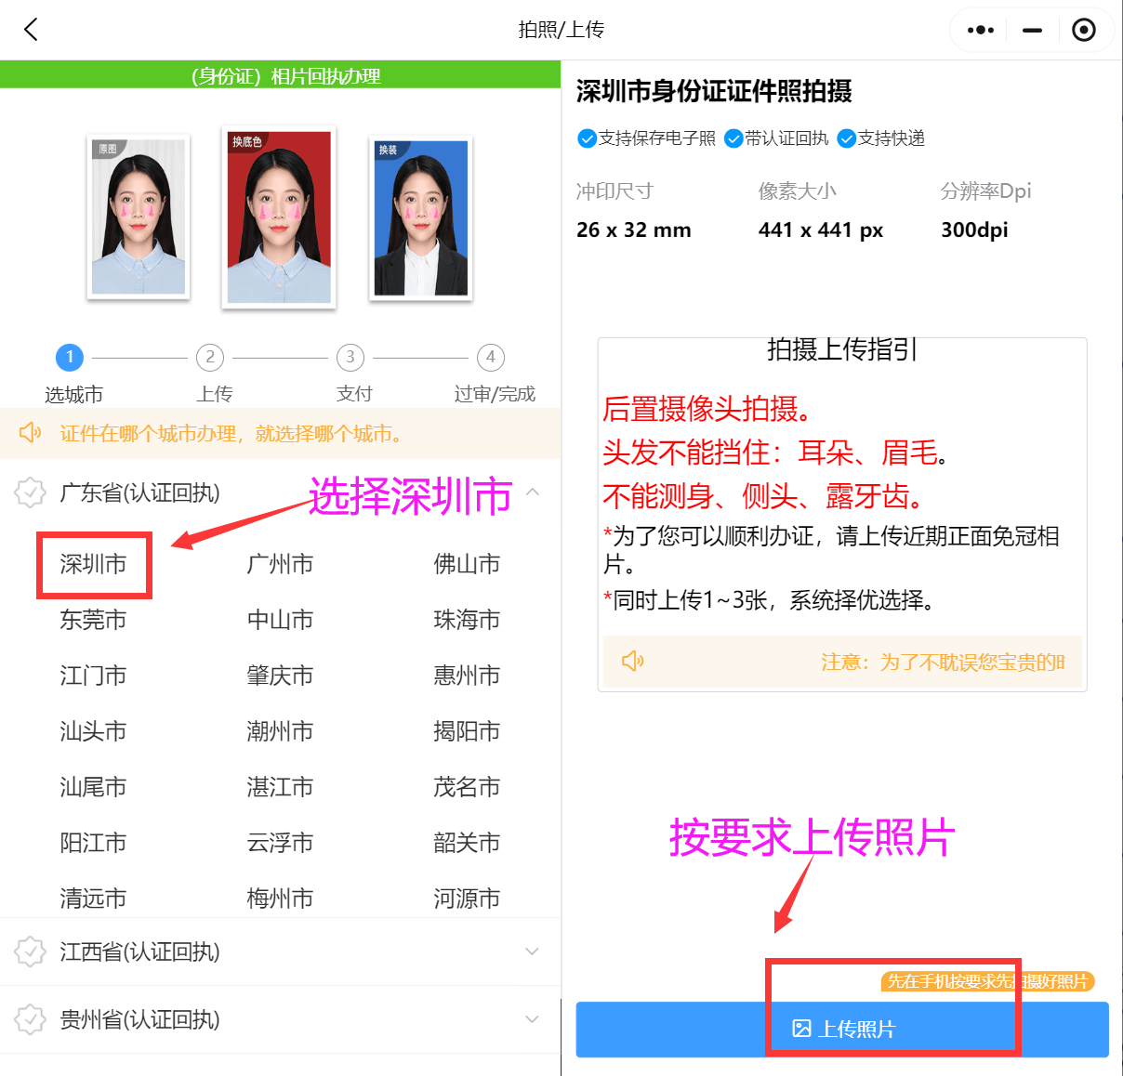Toggle the 带认证回执 checkmark
This screenshot has width=1123, height=1076.
(x=733, y=138)
